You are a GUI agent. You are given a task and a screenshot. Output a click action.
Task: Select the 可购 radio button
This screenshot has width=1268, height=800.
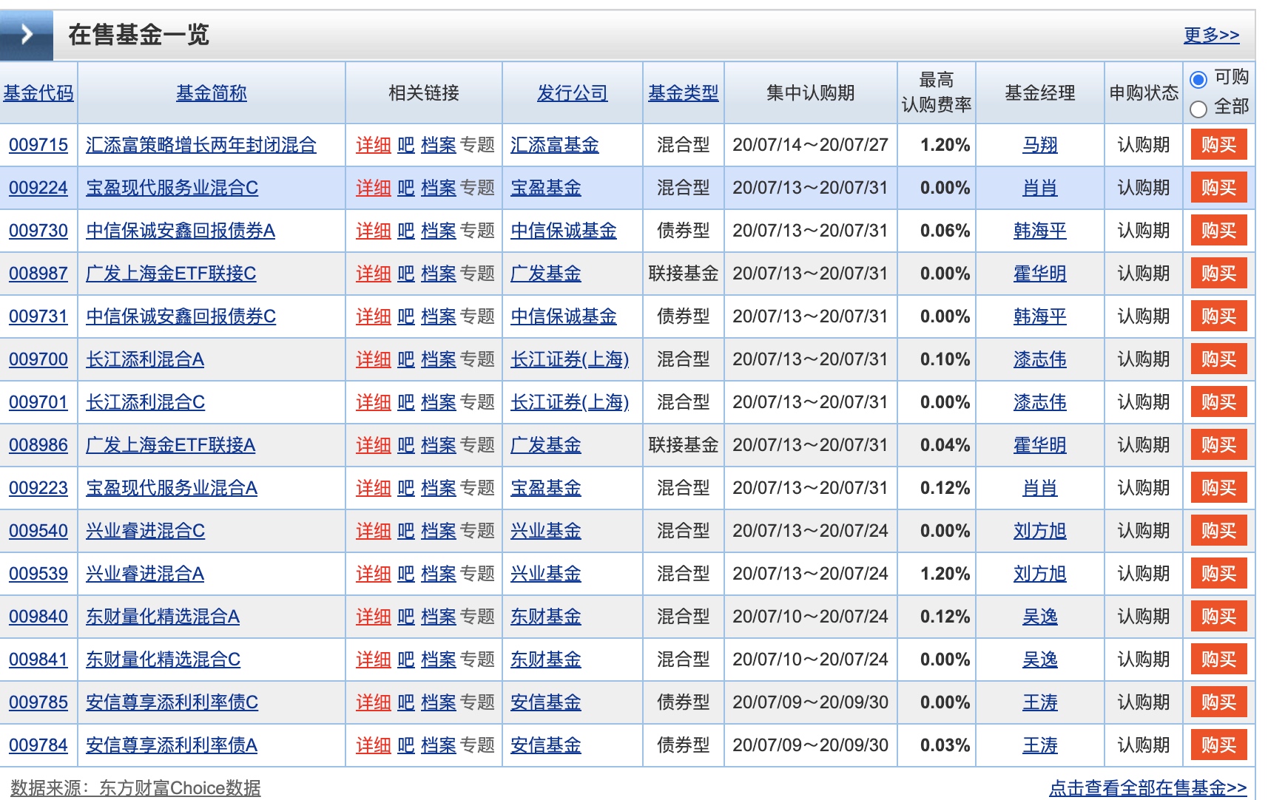(1198, 79)
